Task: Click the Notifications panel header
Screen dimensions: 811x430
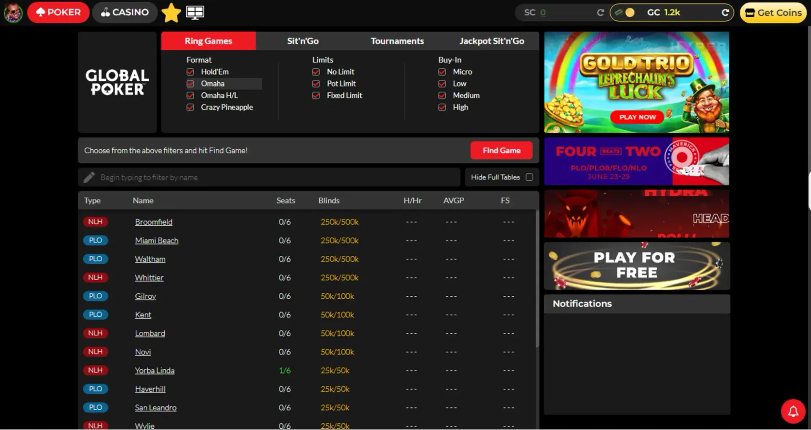Action: pos(637,304)
